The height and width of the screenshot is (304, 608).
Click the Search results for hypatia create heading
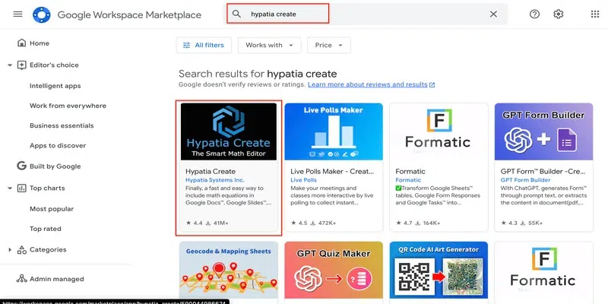click(x=258, y=74)
